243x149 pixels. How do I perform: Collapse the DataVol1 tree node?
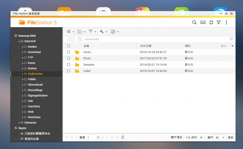pos(19,41)
